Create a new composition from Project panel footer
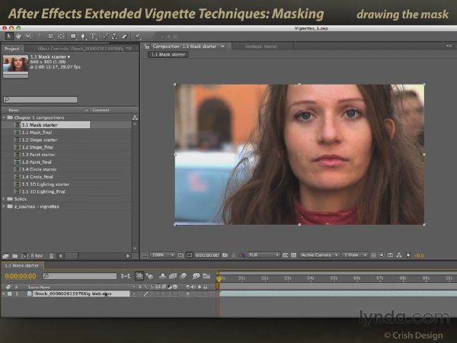Image resolution: width=457 pixels, height=343 pixels. click(x=24, y=256)
